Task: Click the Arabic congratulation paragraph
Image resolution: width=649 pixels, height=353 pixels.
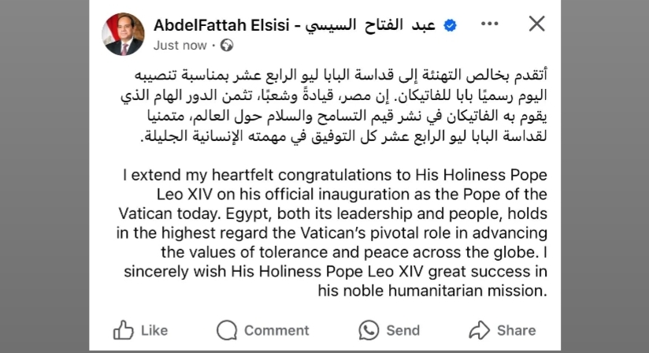Action: [x=334, y=105]
